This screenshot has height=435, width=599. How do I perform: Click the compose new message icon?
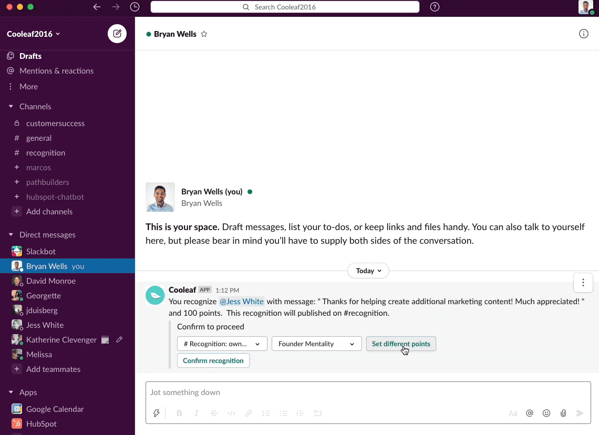pyautogui.click(x=117, y=34)
